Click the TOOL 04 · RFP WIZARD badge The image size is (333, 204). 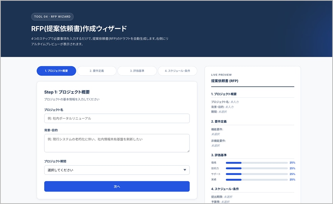52,17
